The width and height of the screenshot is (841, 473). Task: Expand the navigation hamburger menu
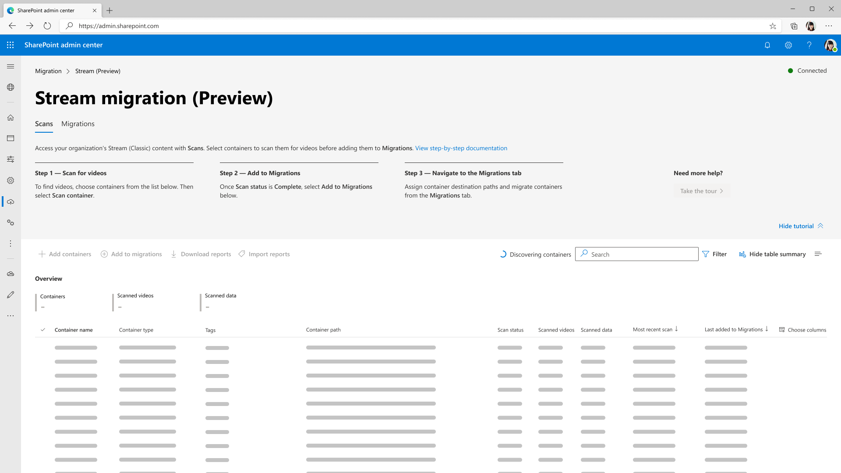(x=11, y=66)
